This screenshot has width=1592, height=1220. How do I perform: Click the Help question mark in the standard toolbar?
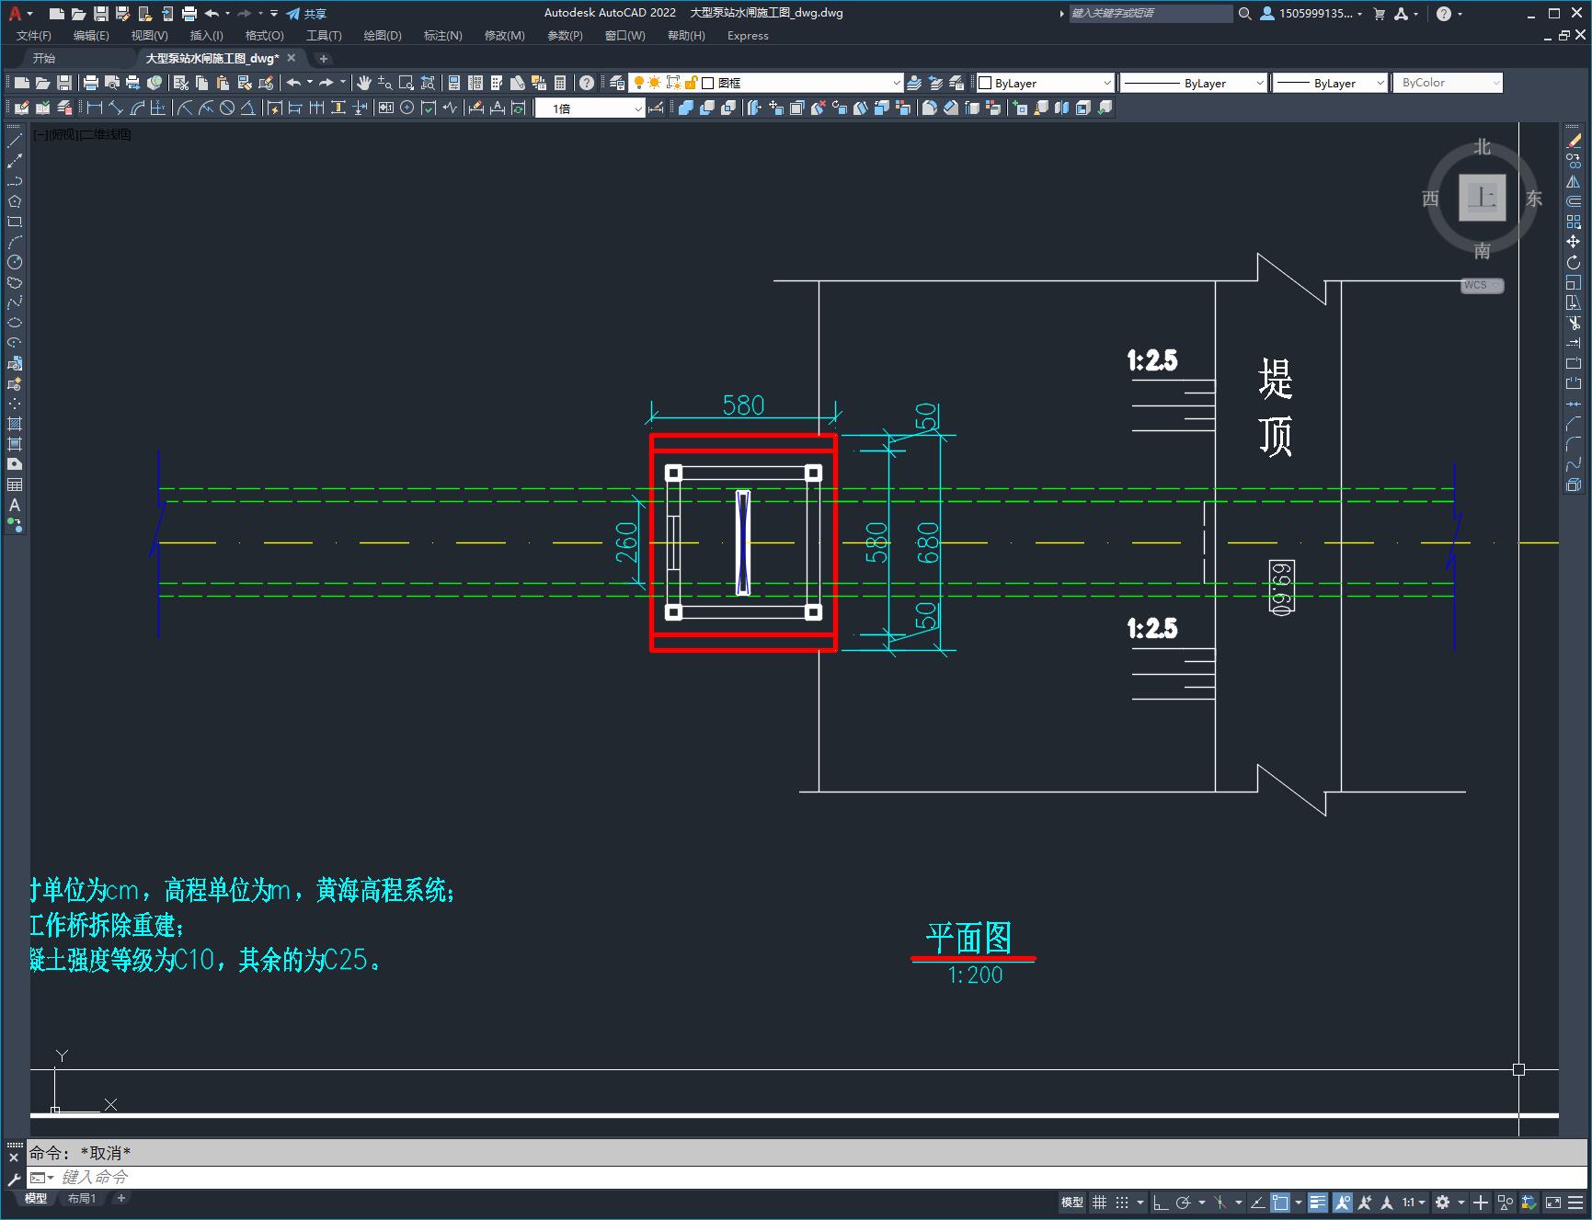point(587,83)
